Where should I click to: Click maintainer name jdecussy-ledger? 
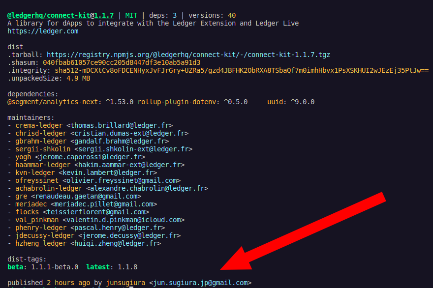click(45, 235)
